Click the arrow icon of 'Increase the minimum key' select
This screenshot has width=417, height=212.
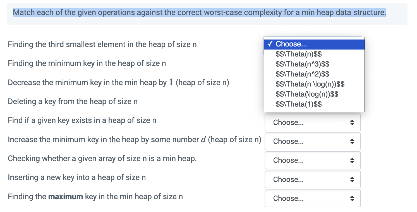click(x=352, y=141)
